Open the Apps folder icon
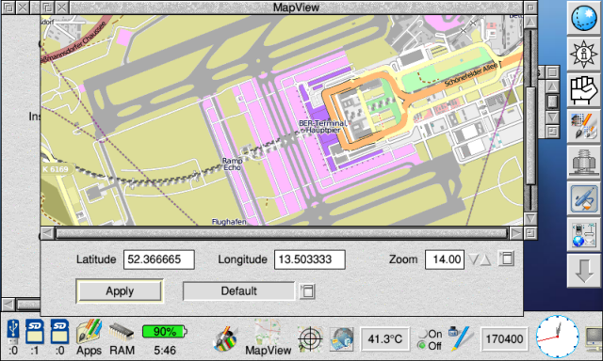The height and width of the screenshot is (361, 603). [89, 332]
